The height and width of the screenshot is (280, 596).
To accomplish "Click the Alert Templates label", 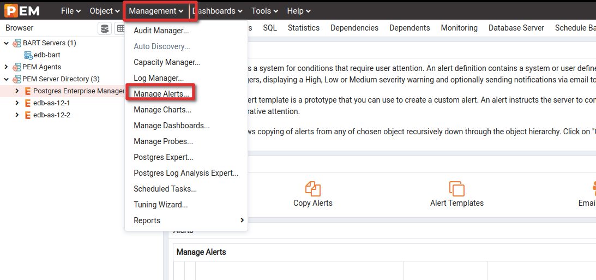I will pos(457,203).
